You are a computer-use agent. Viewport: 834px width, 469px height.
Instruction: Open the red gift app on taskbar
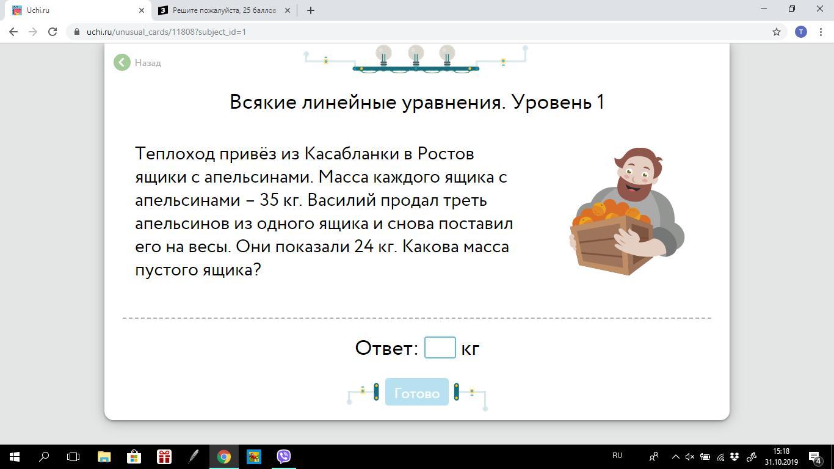click(x=164, y=456)
